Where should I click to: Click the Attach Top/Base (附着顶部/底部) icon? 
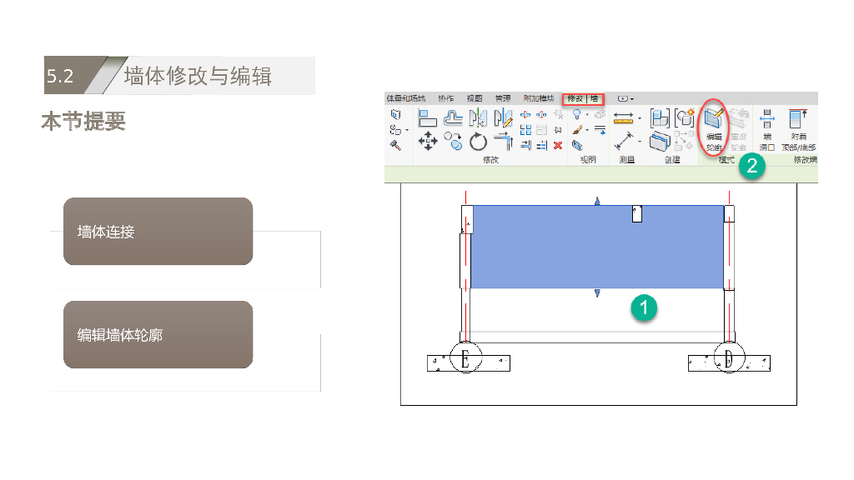click(x=799, y=129)
